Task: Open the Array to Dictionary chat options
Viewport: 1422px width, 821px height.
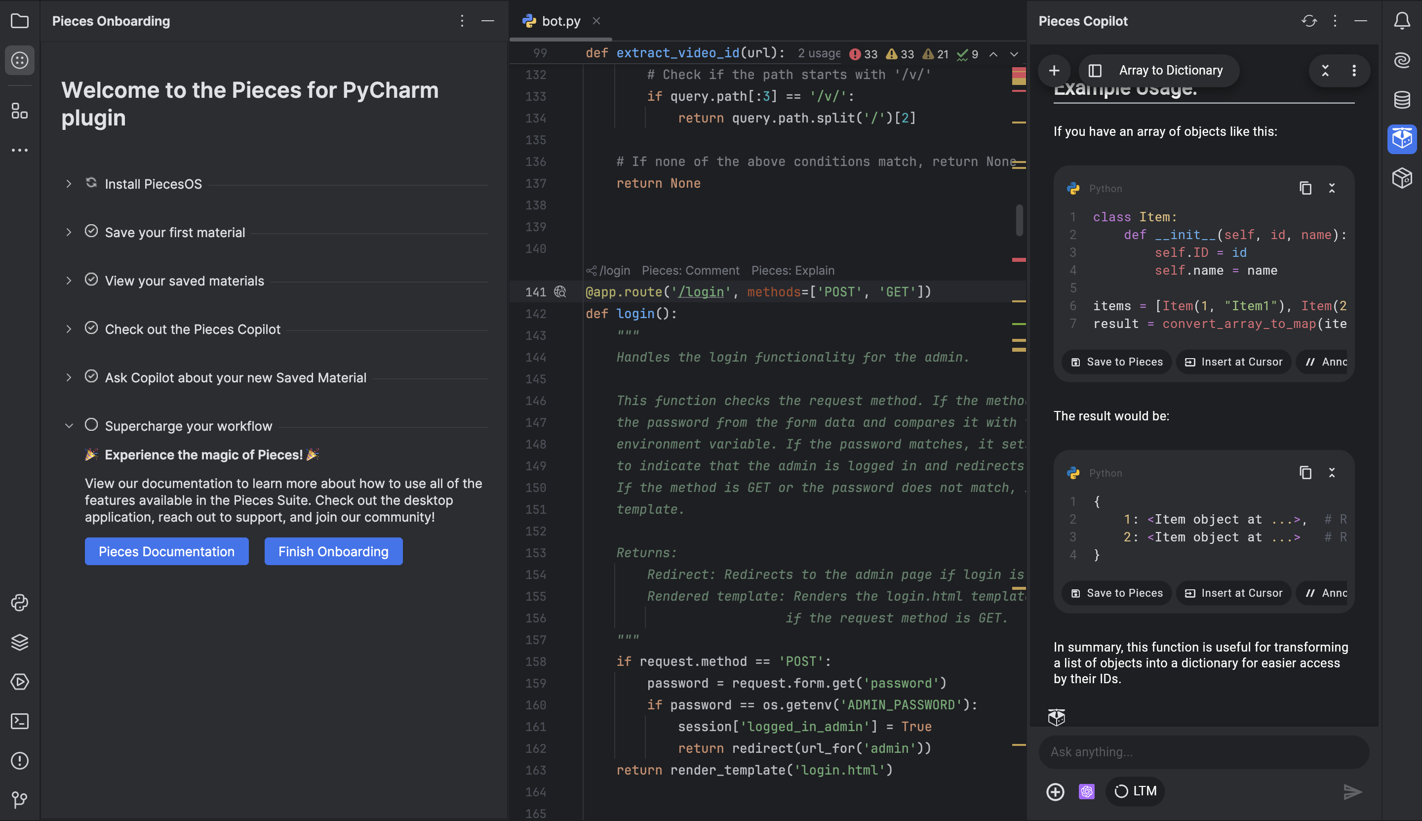Action: (1354, 71)
